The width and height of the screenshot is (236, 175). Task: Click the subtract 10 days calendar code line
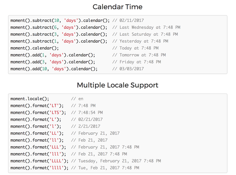point(60,20)
